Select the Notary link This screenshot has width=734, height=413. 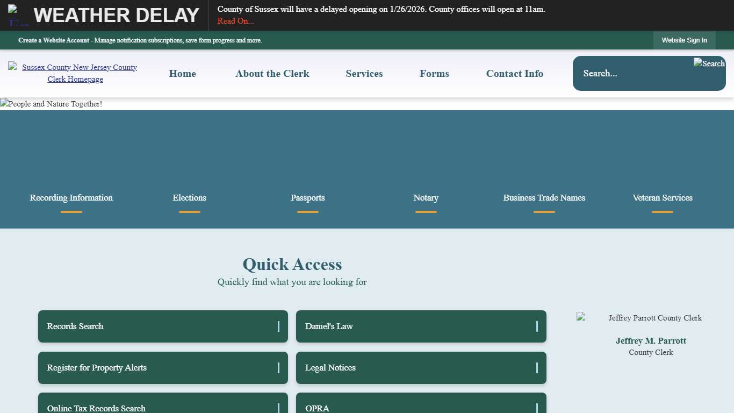pos(426,198)
